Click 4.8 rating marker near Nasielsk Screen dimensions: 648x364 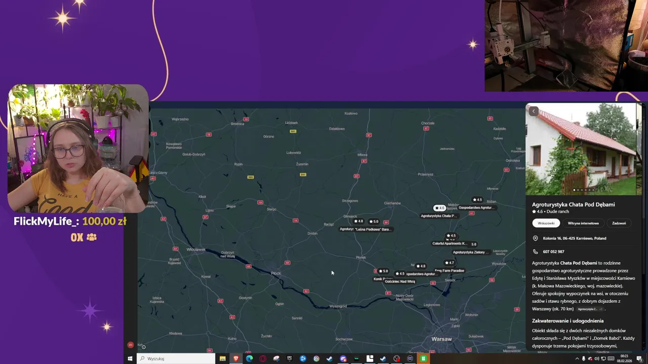pyautogui.click(x=421, y=266)
